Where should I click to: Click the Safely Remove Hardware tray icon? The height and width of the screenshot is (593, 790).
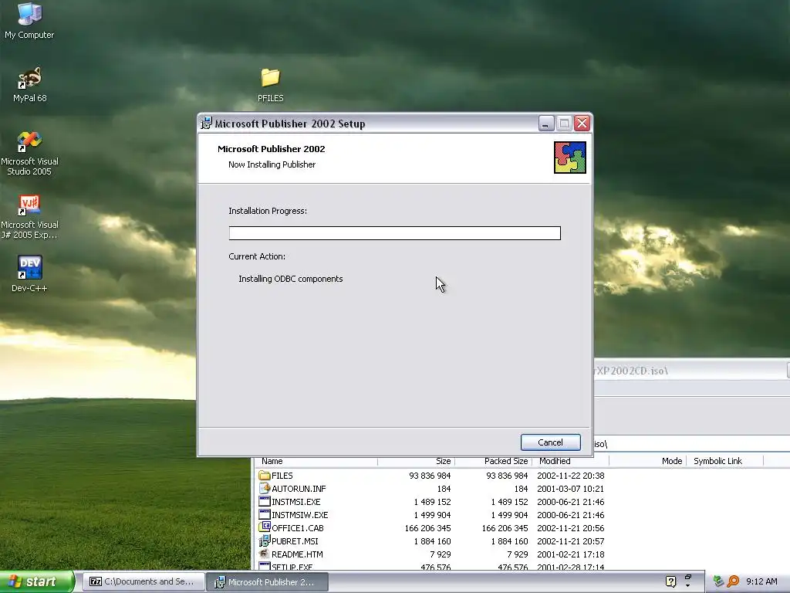pos(718,581)
